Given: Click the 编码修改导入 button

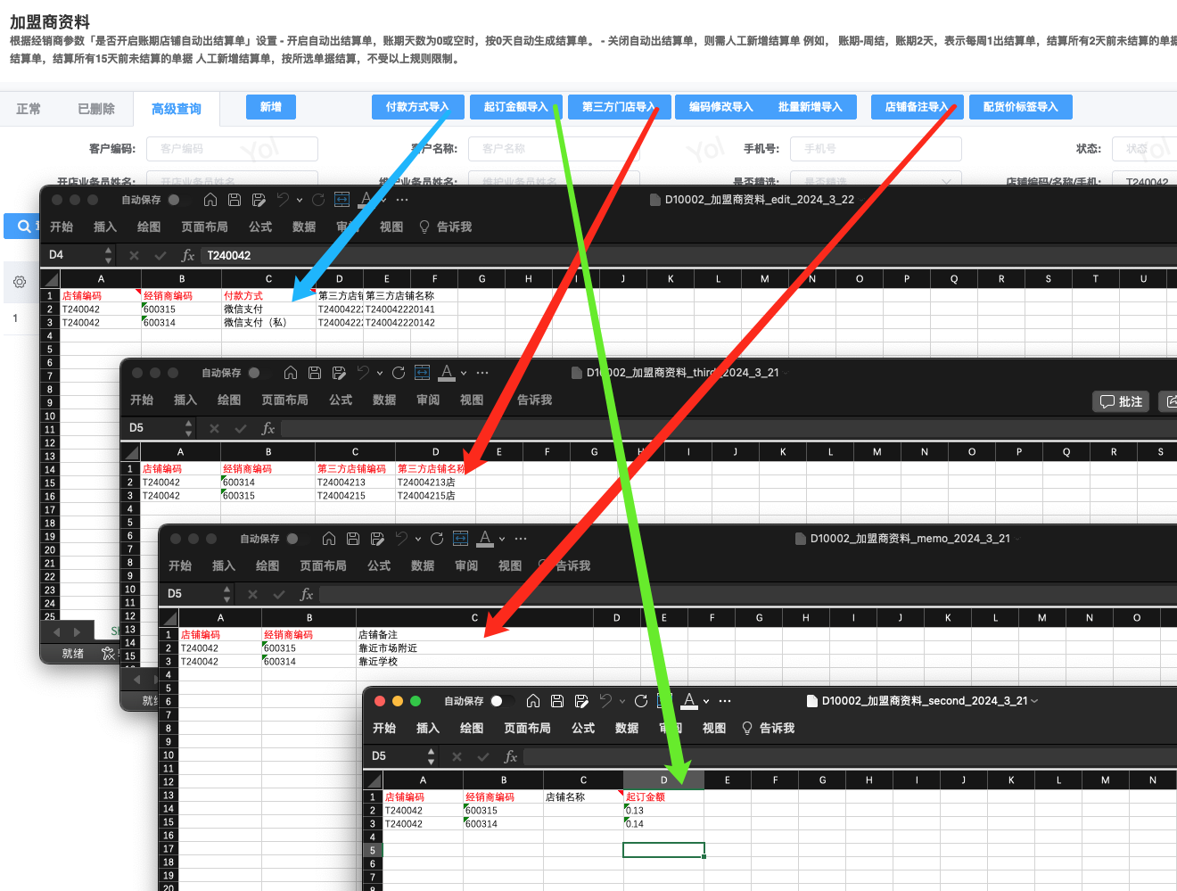Looking at the screenshot, I should [x=720, y=107].
